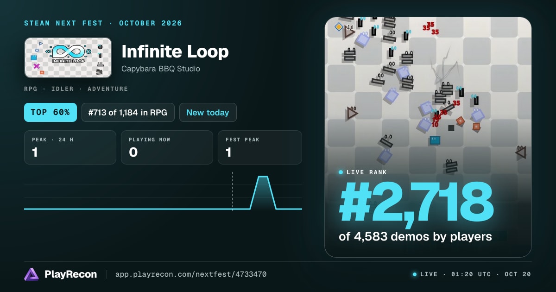
Task: Open the Infinite Loop game capsule thumbnail
Action: (68, 57)
